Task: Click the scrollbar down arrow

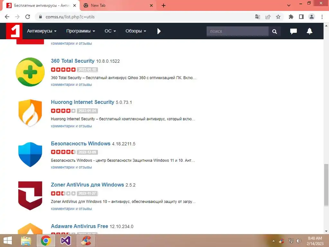Action: point(326,231)
